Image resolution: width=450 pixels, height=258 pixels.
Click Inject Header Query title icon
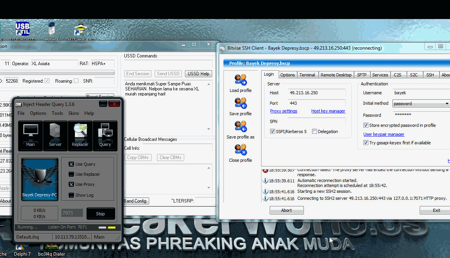coord(19,105)
